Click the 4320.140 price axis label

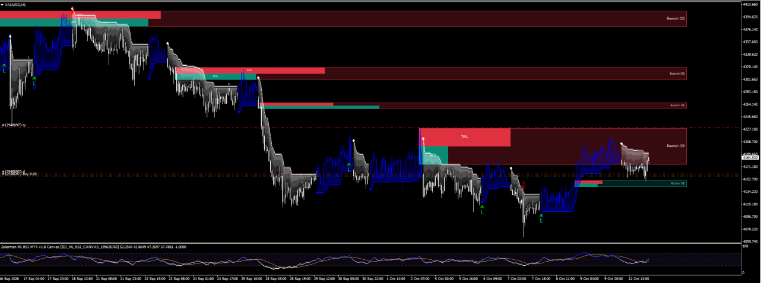[x=751, y=67]
